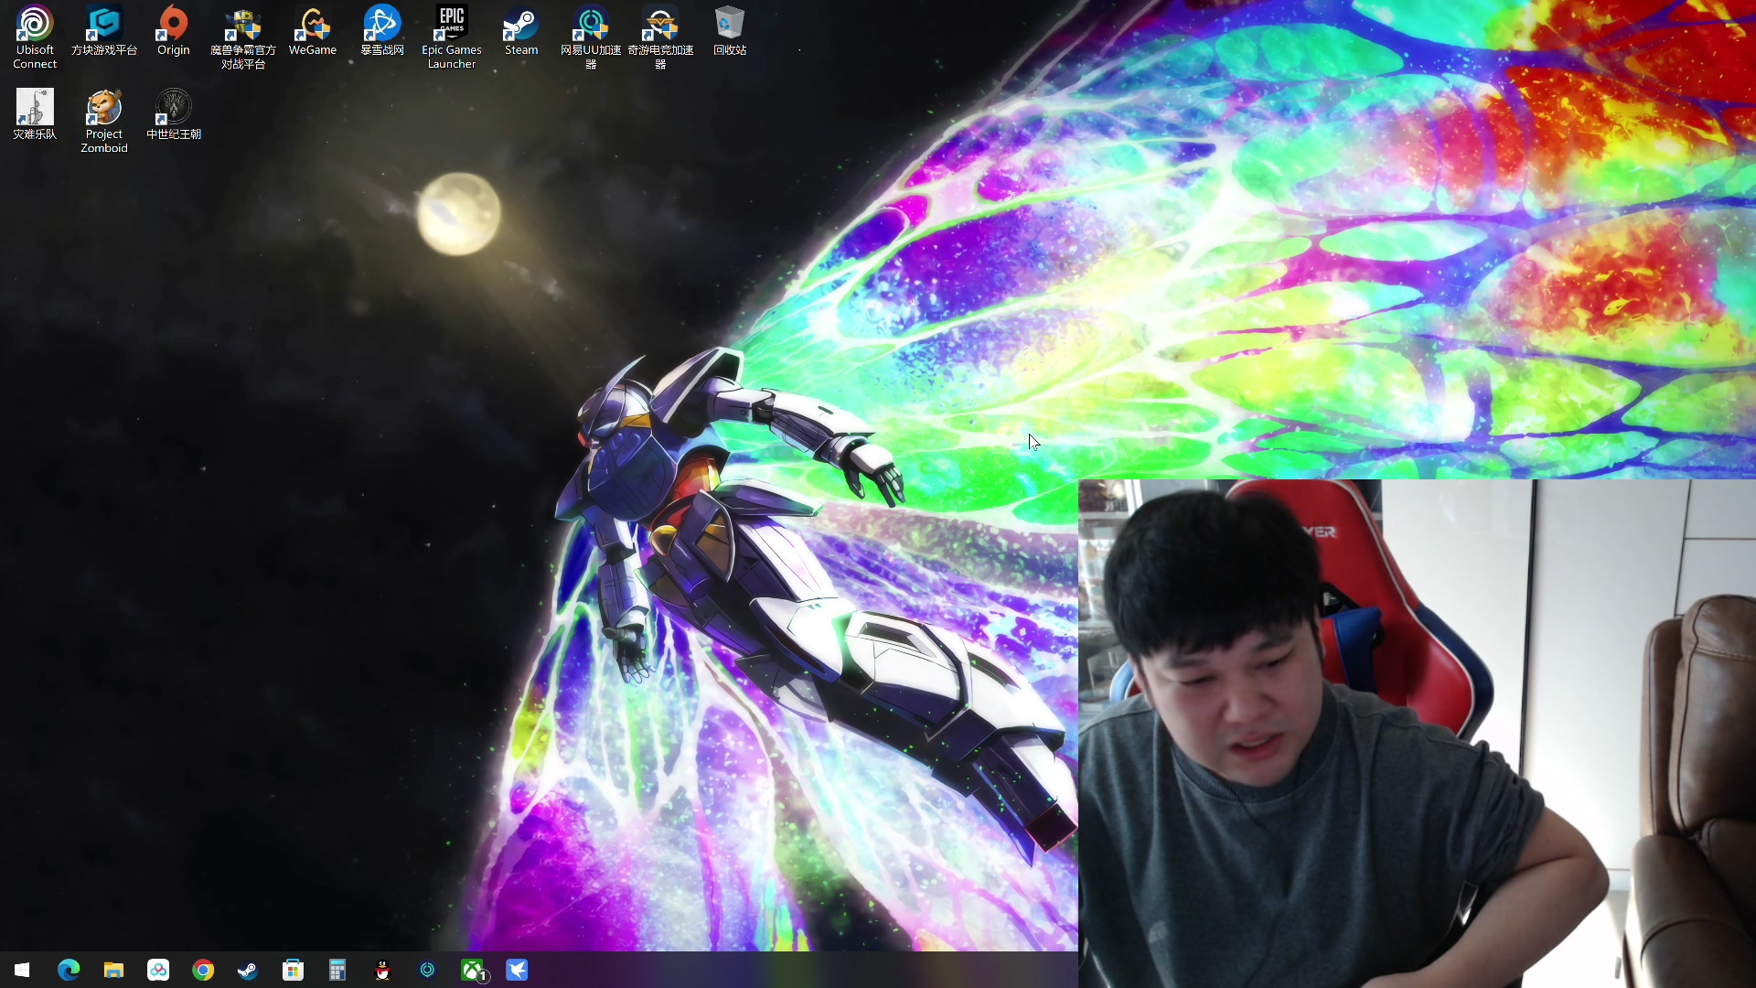Viewport: 1756px width, 988px height.
Task: Select the Origin desktop shortcut
Action: 174,31
